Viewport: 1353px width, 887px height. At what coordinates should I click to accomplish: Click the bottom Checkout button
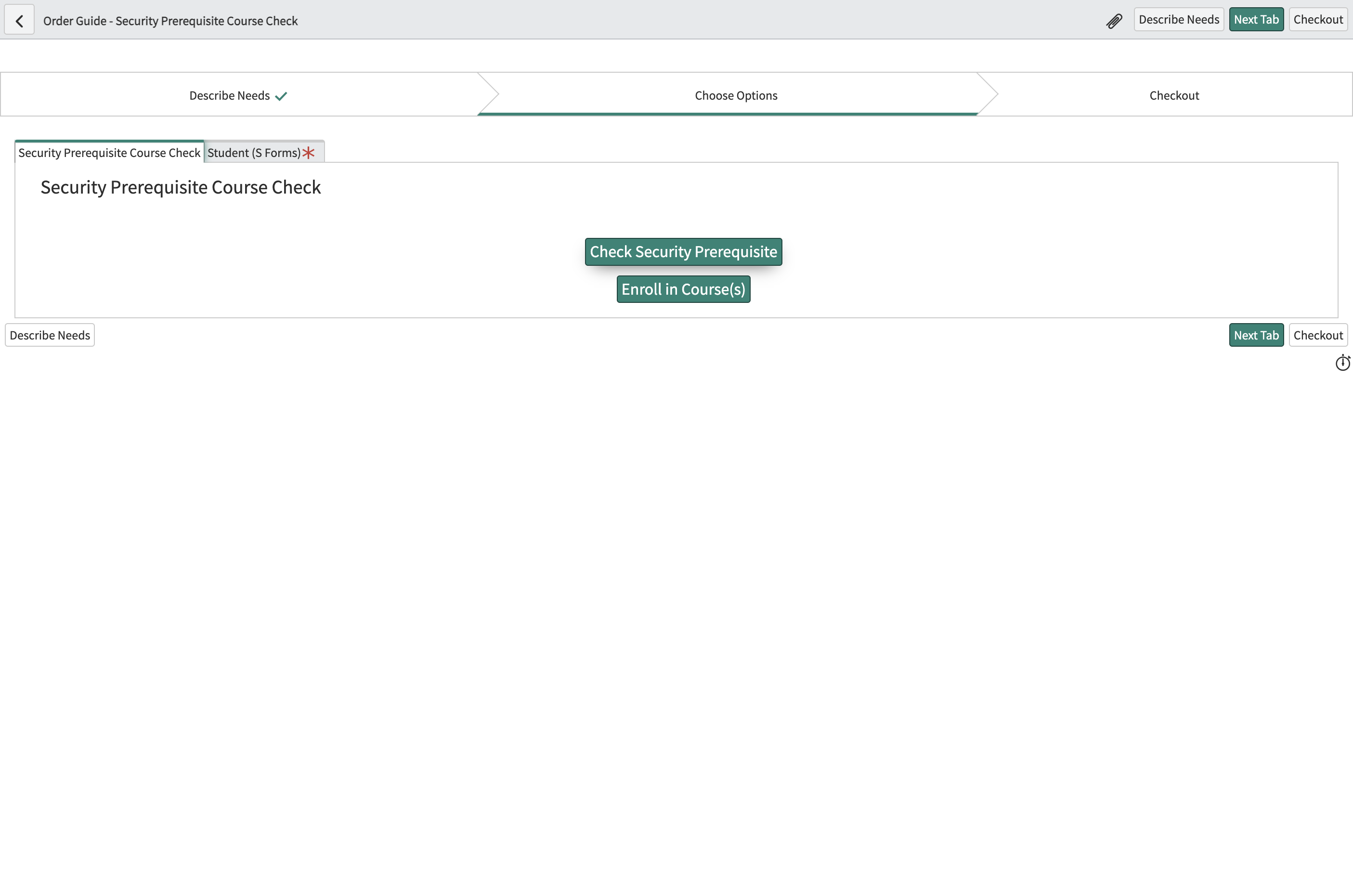click(1318, 335)
